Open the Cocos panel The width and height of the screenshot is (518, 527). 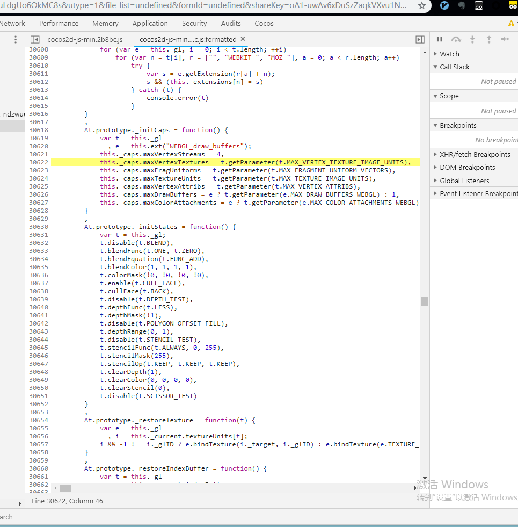click(264, 23)
